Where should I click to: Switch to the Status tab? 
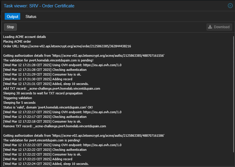[x=31, y=16]
